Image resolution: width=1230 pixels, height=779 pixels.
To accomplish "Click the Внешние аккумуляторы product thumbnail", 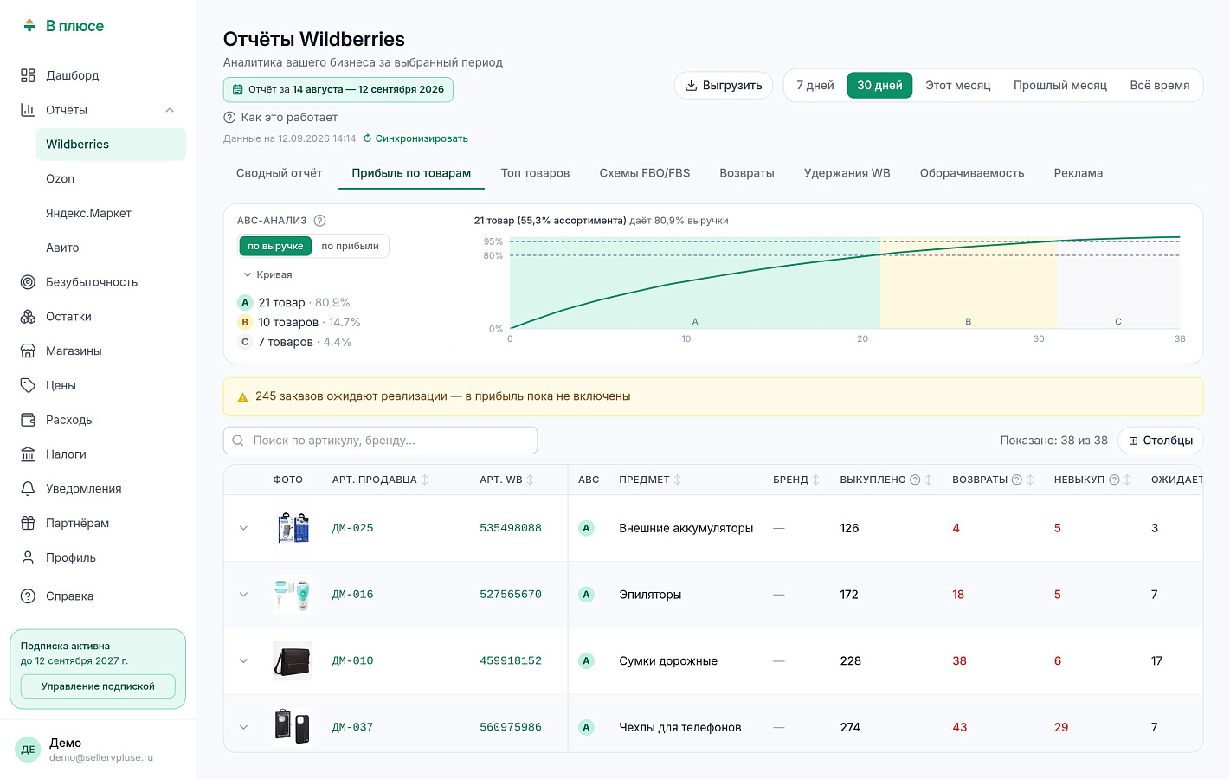I will click(293, 528).
